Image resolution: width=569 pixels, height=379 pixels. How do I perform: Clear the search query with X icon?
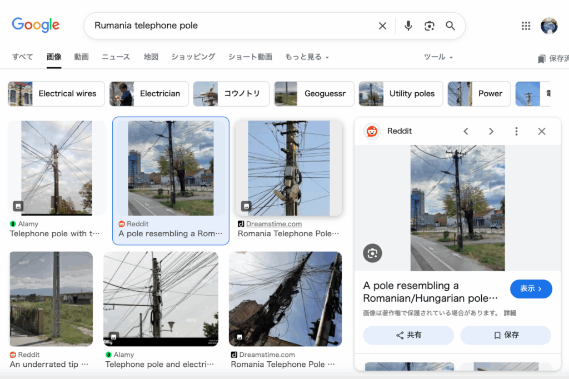382,26
